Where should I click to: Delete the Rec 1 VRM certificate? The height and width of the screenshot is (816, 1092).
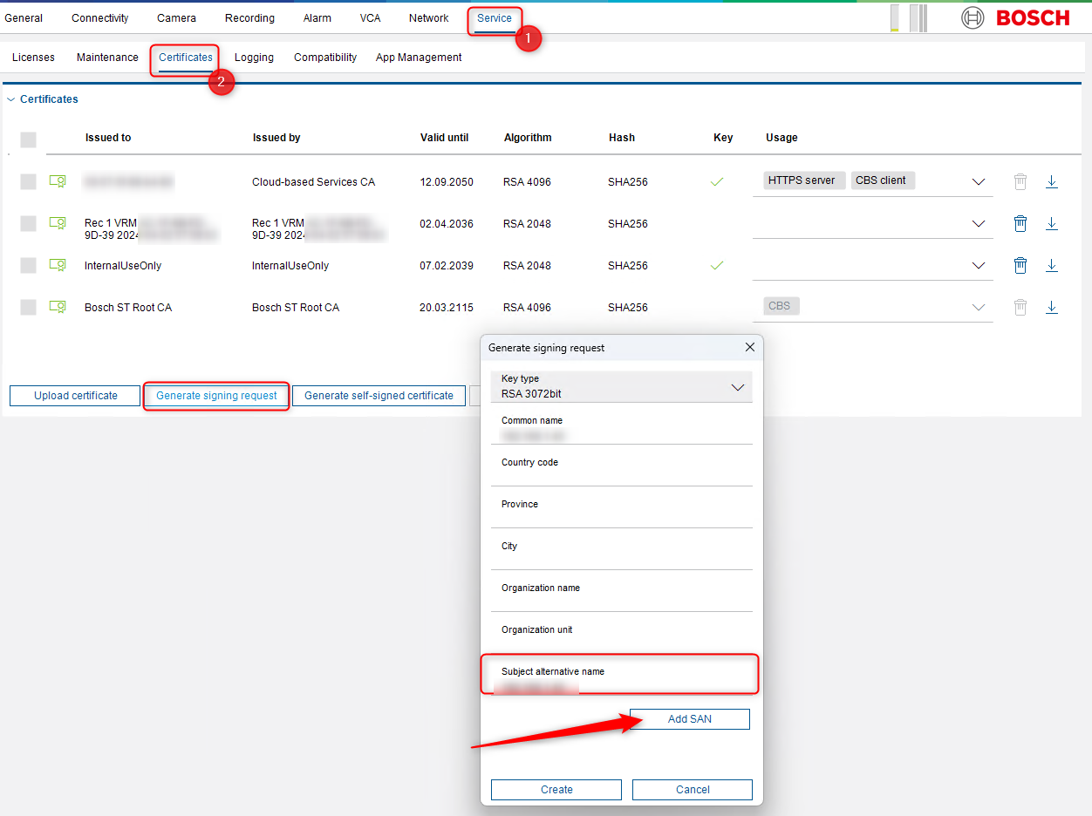(1020, 224)
